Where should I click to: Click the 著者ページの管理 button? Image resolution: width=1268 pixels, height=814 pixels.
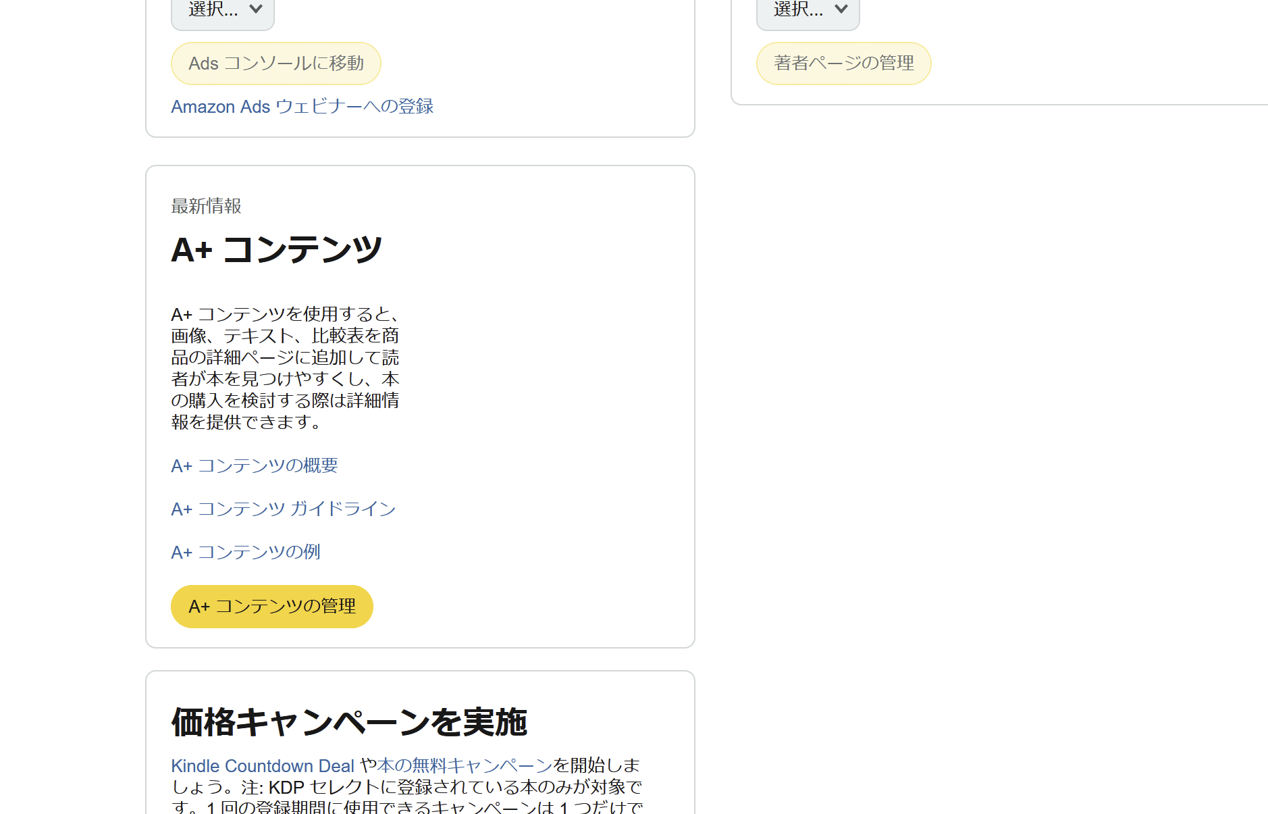(843, 63)
